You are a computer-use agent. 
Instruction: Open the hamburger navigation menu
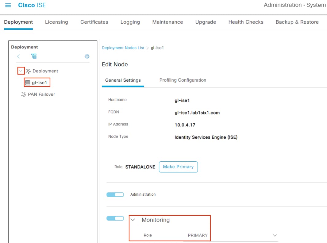pyautogui.click(x=8, y=5)
